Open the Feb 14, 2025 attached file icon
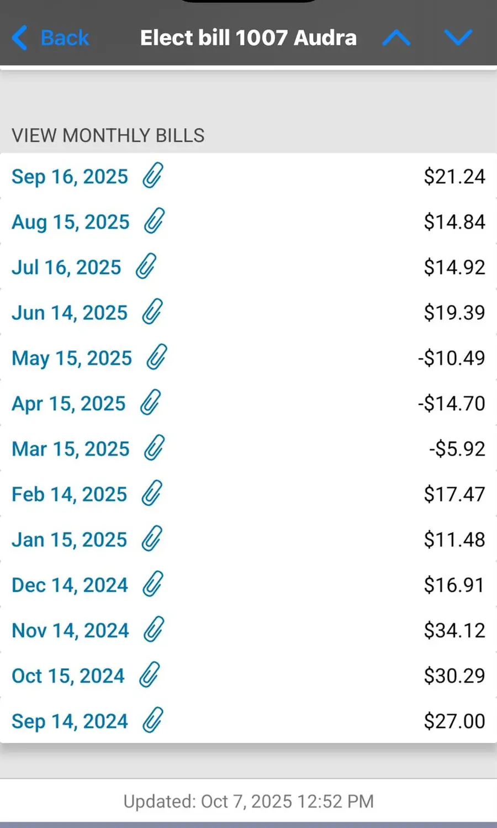Screen dimensions: 497x828 [x=152, y=493]
